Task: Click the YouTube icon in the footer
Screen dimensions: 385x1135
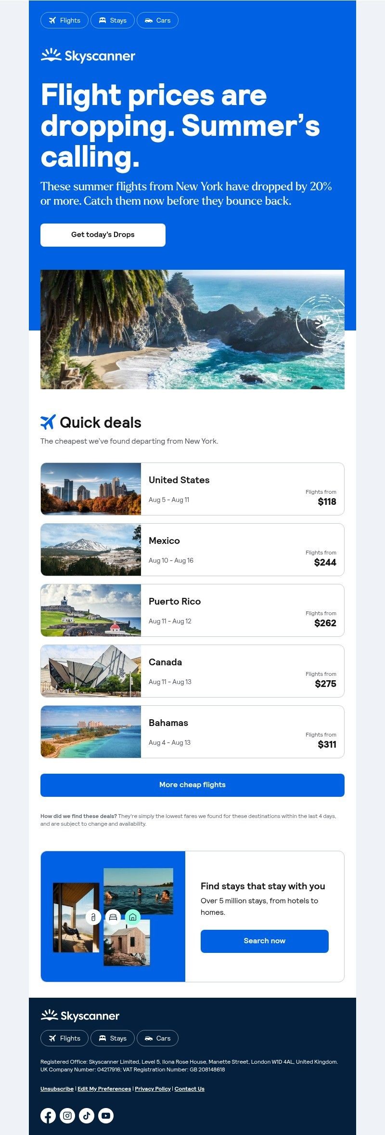Action: [106, 1115]
